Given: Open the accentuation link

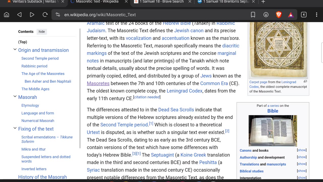Looking at the screenshot, I should click(175, 38).
